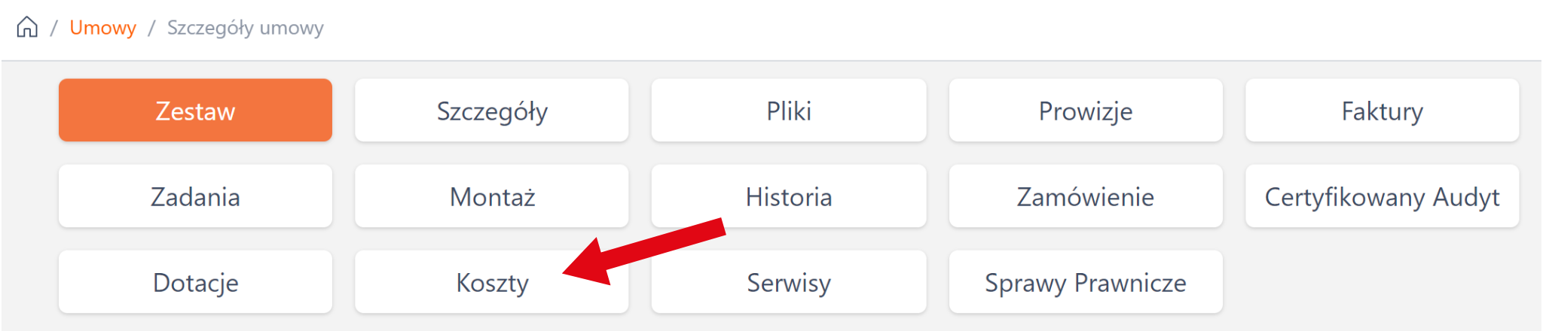The width and height of the screenshot is (1543, 331).
Task: Open the Montaż tab
Action: 492,196
